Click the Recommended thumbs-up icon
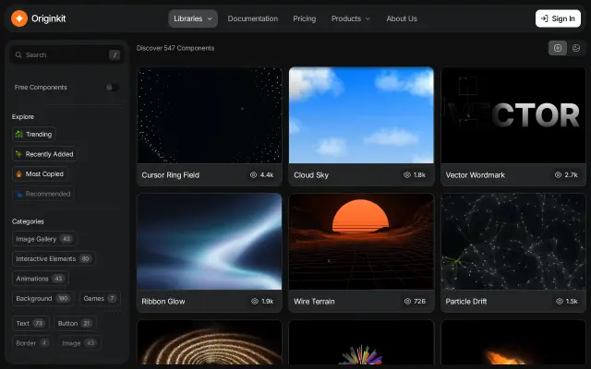The image size is (591, 369). click(18, 195)
